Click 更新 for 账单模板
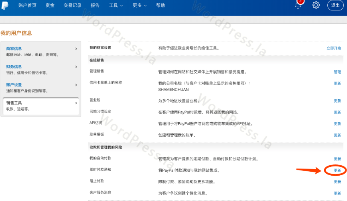 tap(337, 135)
